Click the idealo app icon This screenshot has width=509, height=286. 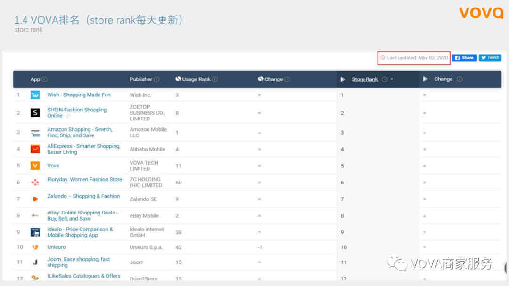pyautogui.click(x=35, y=232)
